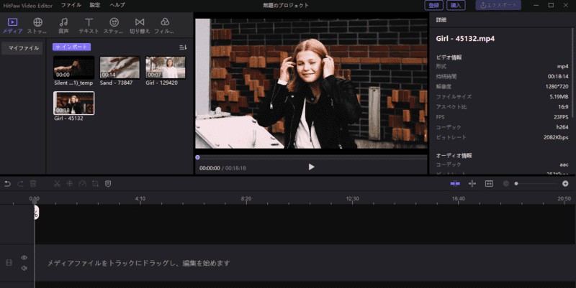Toggle the preview split line icon
Viewport: 576px width, 288px height.
pyautogui.click(x=472, y=184)
